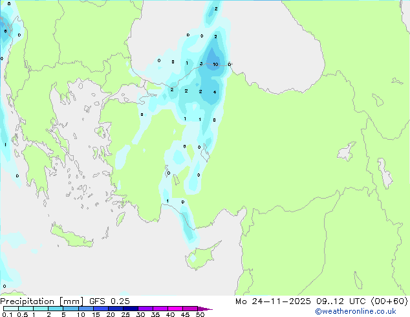Click the "40" legend scale label
This screenshot has width=410, height=317.
click(x=170, y=314)
